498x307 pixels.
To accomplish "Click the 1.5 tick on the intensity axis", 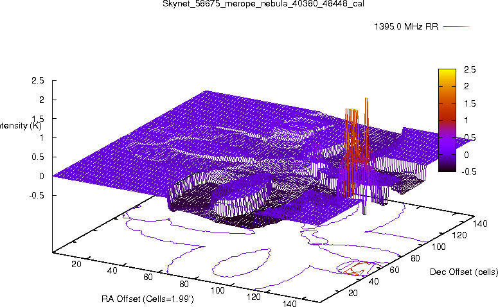I will (x=38, y=119).
